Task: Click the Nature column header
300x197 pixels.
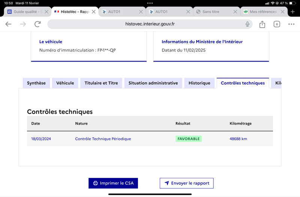Action: (81, 123)
